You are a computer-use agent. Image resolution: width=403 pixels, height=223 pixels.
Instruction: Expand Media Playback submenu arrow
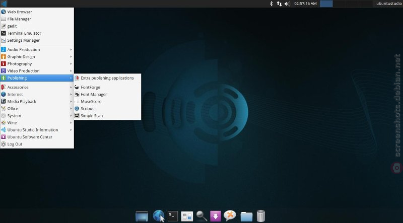71,101
